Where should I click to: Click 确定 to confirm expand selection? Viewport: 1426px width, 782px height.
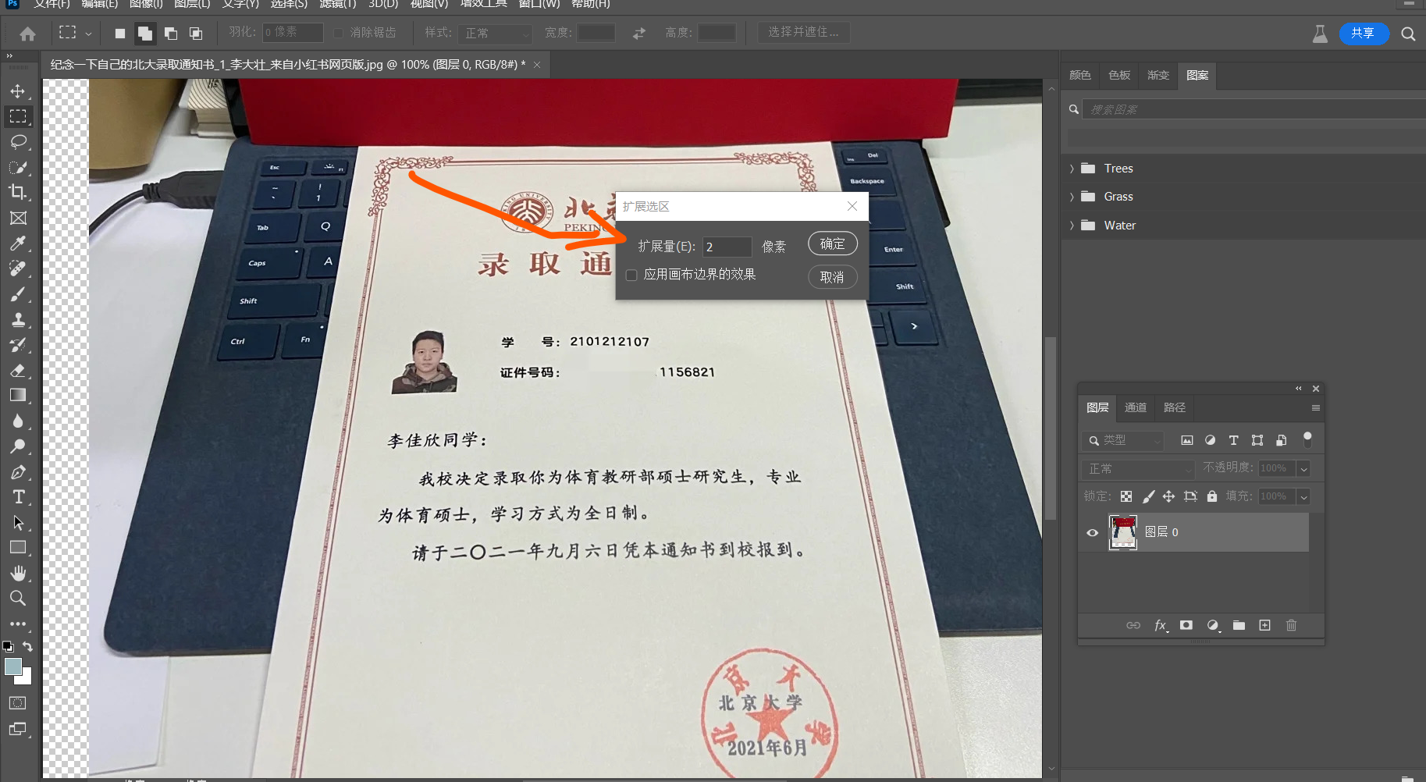pyautogui.click(x=833, y=243)
